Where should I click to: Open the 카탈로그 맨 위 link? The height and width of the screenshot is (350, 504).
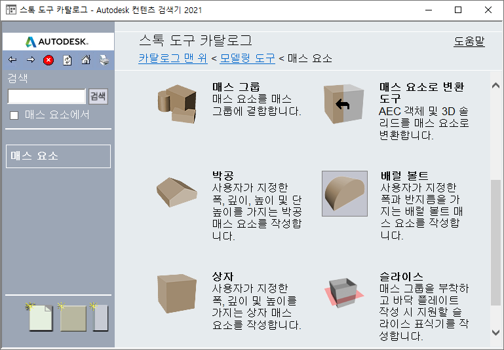173,58
